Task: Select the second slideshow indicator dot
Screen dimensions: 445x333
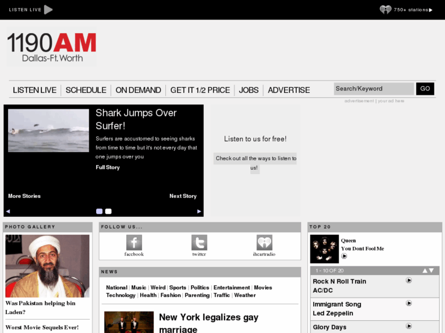Action: pos(108,211)
